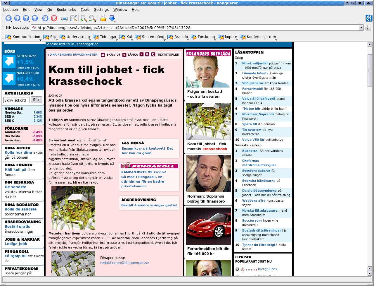The image size is (374, 286).
Task: Zoom in with the plus magnifier icon
Action: click(84, 18)
